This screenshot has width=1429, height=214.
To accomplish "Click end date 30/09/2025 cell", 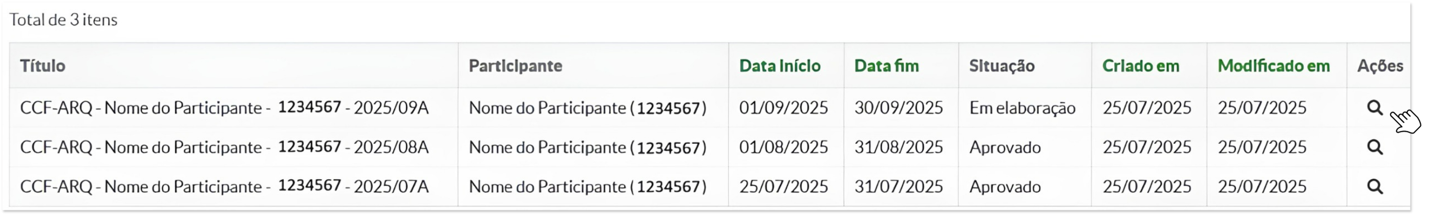I will (899, 108).
